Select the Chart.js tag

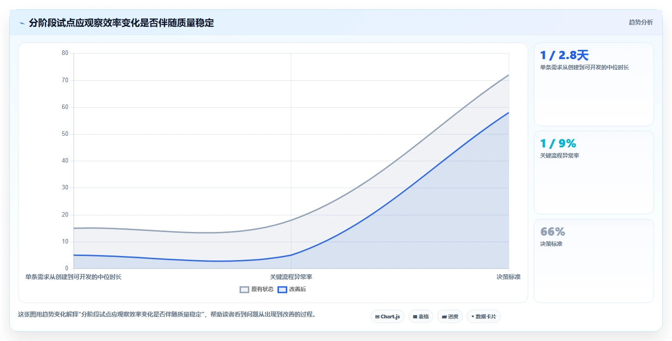(388, 317)
